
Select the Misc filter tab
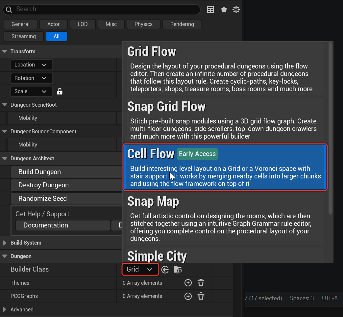click(x=111, y=24)
